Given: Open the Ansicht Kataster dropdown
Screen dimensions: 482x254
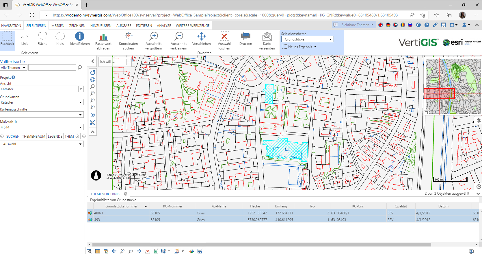Looking at the screenshot, I should (x=81, y=89).
